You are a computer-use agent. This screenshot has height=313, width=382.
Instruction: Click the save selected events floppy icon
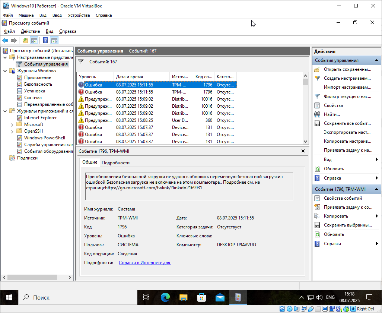tap(317, 225)
